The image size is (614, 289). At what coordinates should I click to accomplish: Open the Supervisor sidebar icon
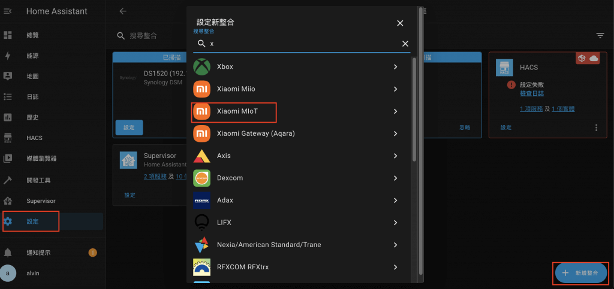(x=8, y=200)
